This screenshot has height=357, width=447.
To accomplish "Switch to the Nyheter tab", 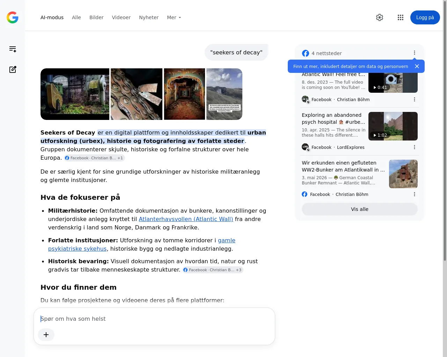I will coord(149,17).
